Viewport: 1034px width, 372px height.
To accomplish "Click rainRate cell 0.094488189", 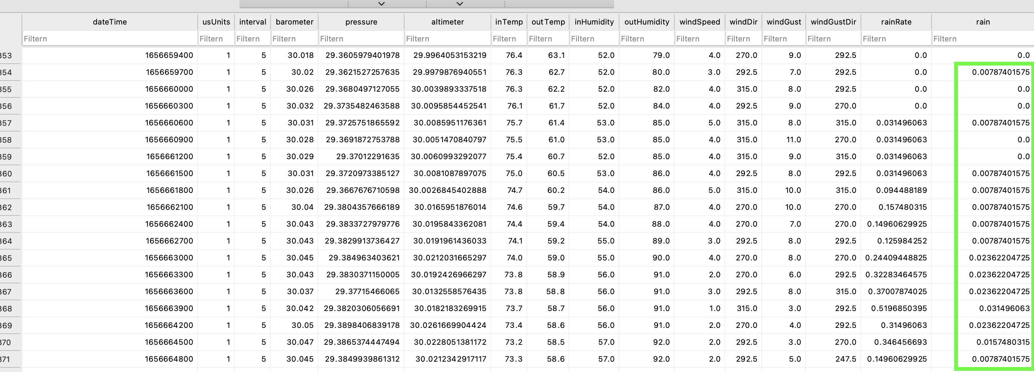I will coord(896,190).
